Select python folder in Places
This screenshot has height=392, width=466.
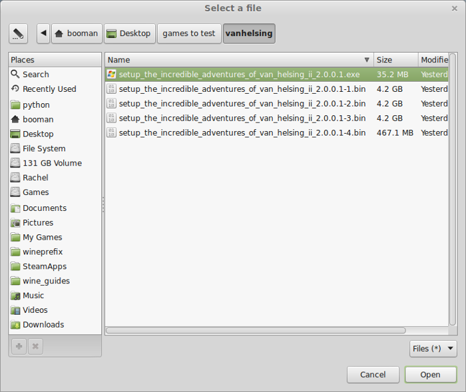[55, 105]
